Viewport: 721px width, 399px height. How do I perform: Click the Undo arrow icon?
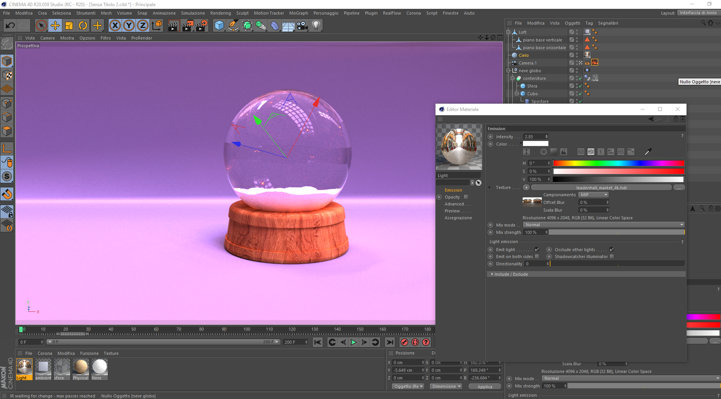pos(10,26)
